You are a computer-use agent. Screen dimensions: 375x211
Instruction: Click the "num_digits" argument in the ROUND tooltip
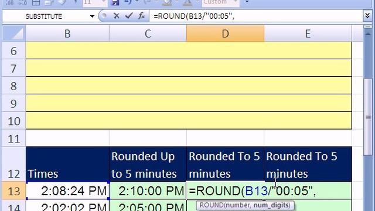pyautogui.click(x=271, y=205)
